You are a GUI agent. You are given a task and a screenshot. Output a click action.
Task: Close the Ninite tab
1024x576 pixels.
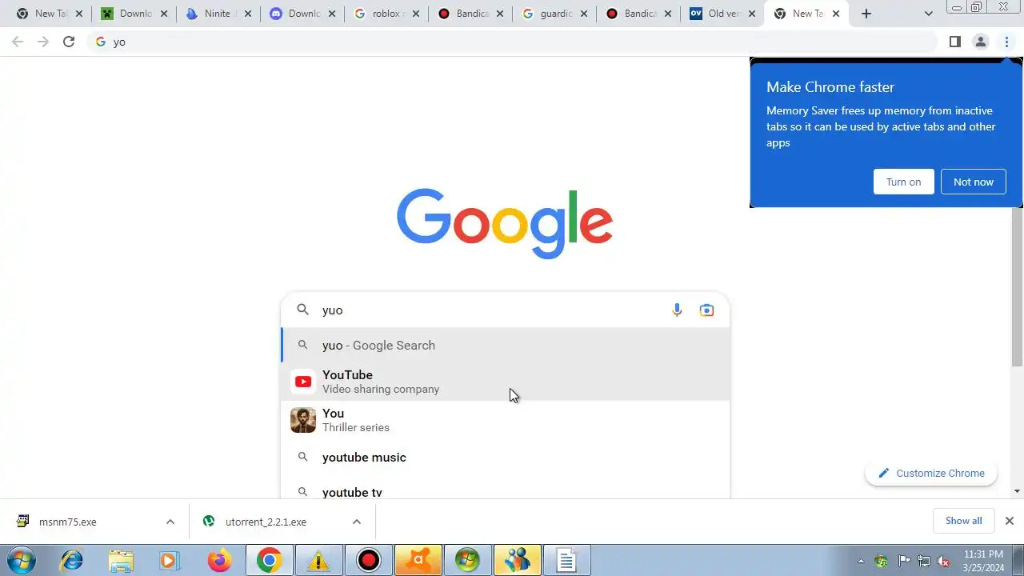248,14
